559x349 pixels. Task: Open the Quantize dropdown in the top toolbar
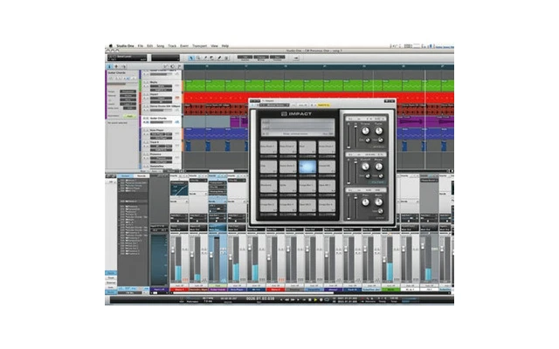245,57
